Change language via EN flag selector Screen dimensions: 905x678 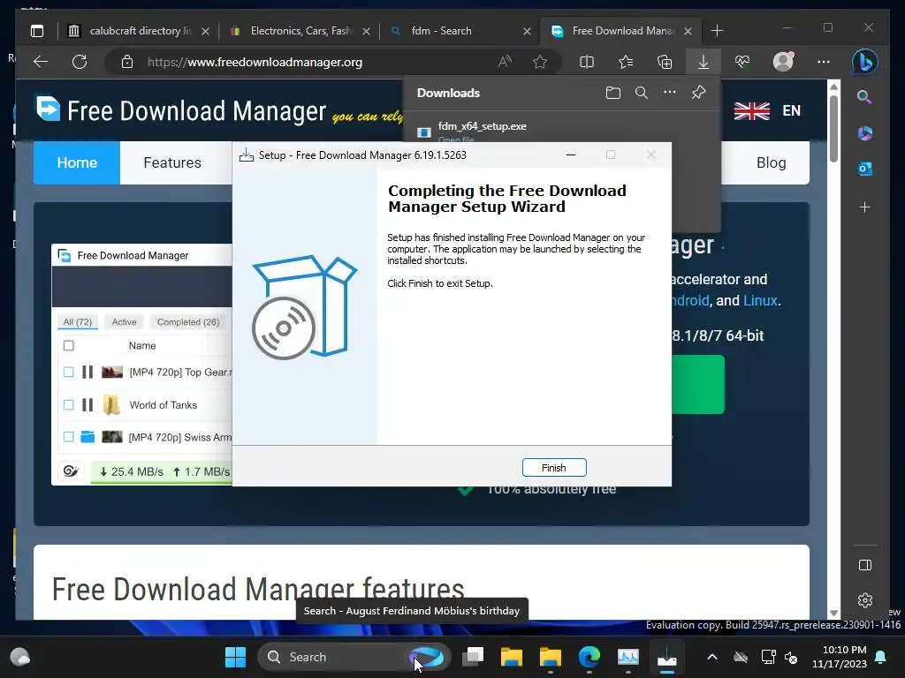click(767, 110)
